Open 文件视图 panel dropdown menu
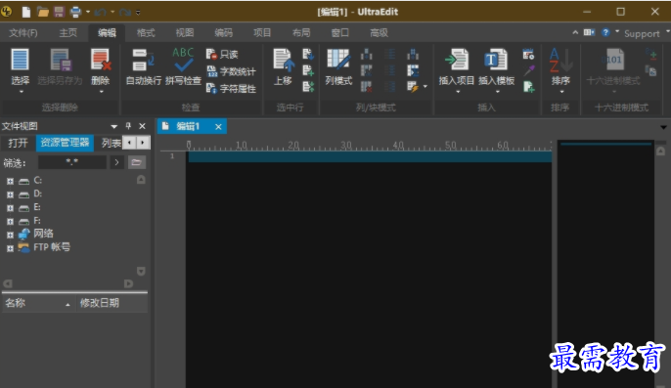This screenshot has width=671, height=388. [x=113, y=127]
